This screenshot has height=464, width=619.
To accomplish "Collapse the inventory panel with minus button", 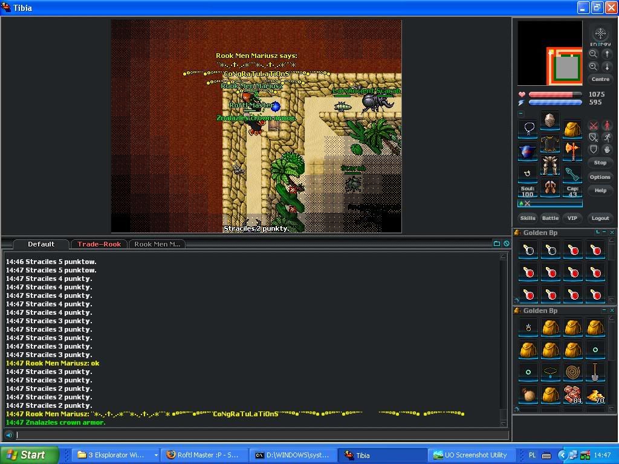I will (520, 113).
